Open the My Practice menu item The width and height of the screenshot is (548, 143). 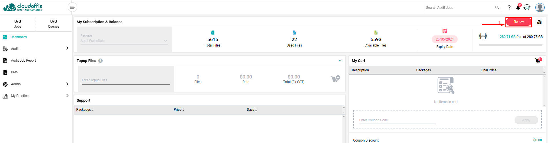click(20, 96)
